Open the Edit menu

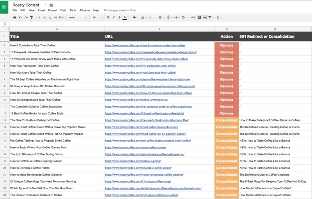(x=23, y=11)
